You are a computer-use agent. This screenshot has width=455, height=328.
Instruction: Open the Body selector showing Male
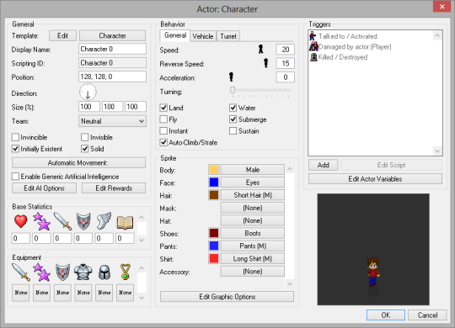[253, 170]
